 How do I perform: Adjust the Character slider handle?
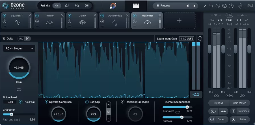[x=11, y=115]
